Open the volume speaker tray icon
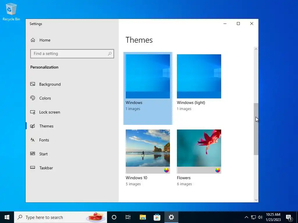Image resolution: width=298 pixels, height=223 pixels. pos(260,217)
